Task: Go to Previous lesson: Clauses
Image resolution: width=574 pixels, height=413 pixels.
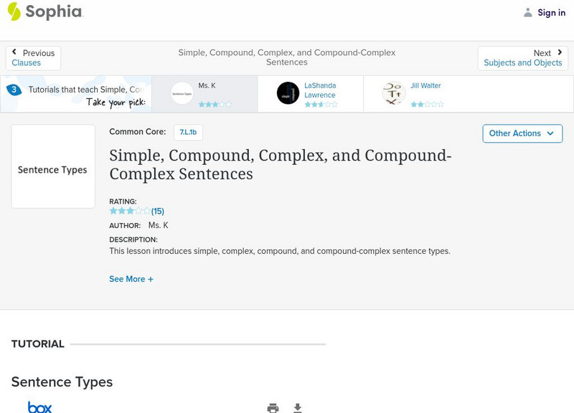Action: pos(33,58)
